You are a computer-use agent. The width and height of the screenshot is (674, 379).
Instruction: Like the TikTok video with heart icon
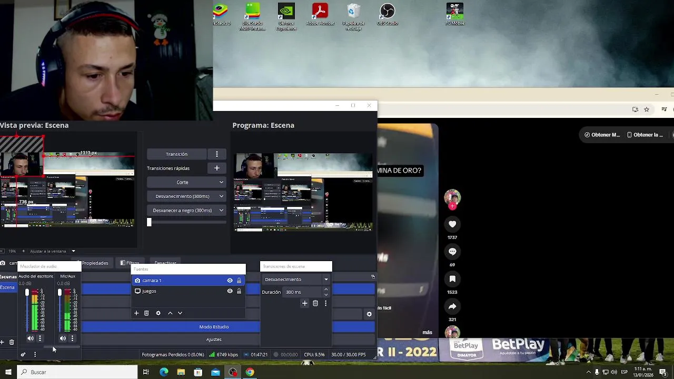[x=452, y=224]
